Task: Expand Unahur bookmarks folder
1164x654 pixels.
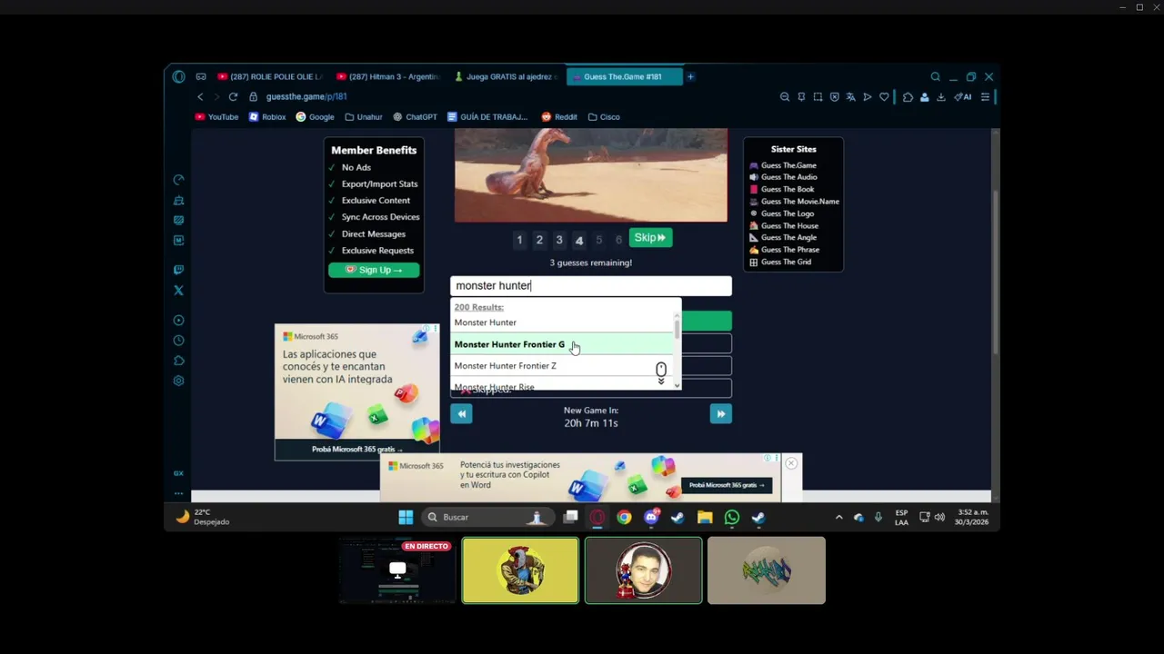Action: (x=363, y=117)
